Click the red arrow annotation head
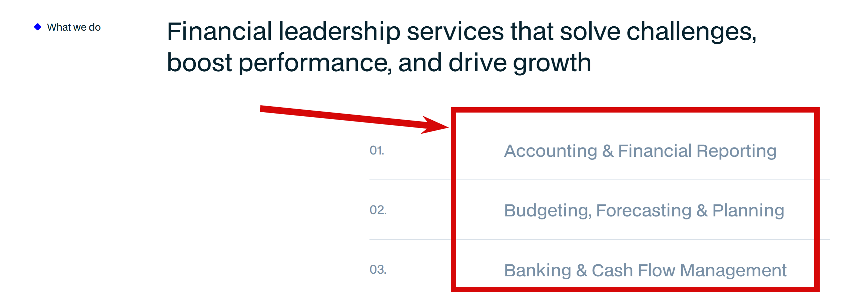The image size is (850, 298). (x=435, y=125)
